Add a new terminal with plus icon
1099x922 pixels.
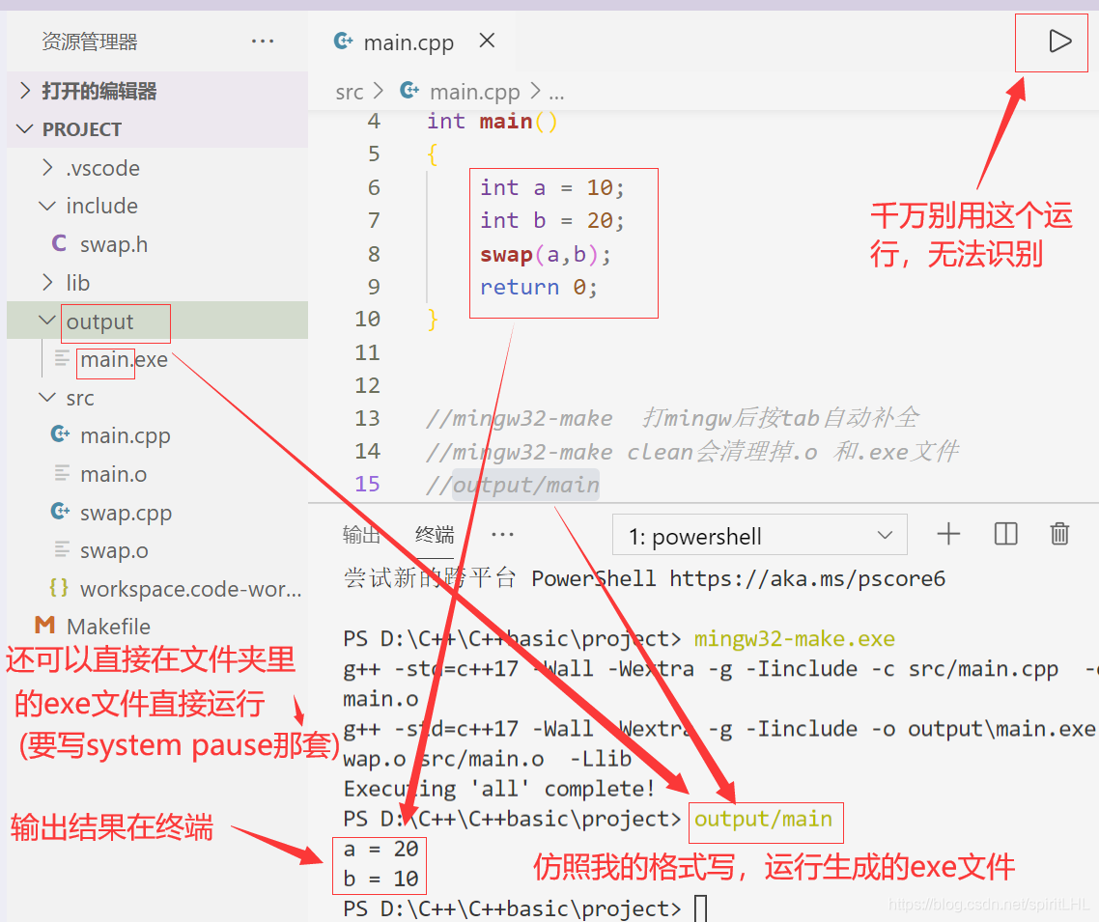tap(948, 534)
